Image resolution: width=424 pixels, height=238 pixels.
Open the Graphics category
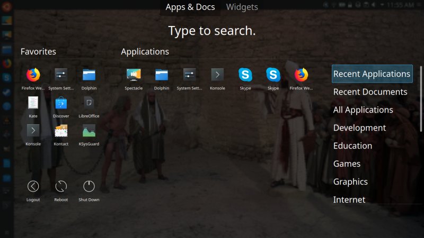point(350,181)
